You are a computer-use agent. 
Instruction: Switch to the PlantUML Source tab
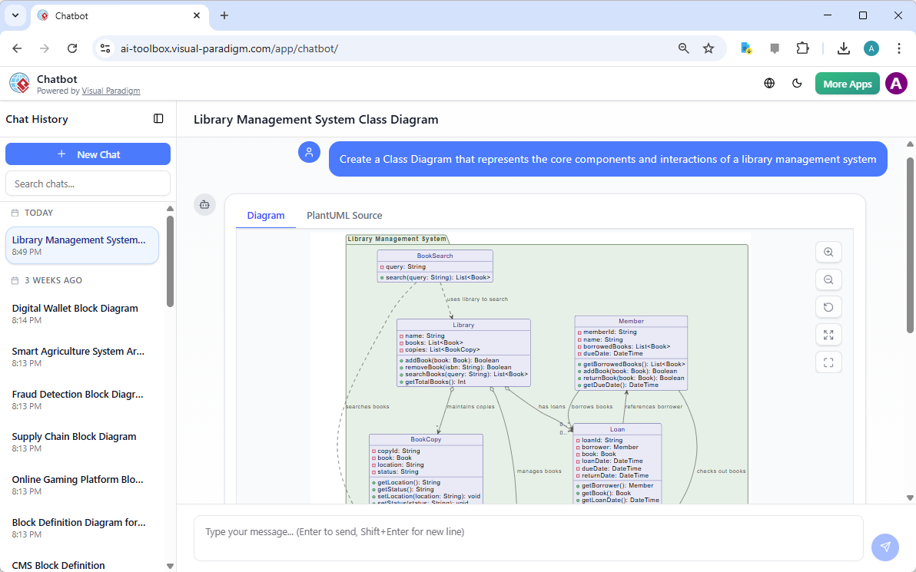(x=343, y=215)
